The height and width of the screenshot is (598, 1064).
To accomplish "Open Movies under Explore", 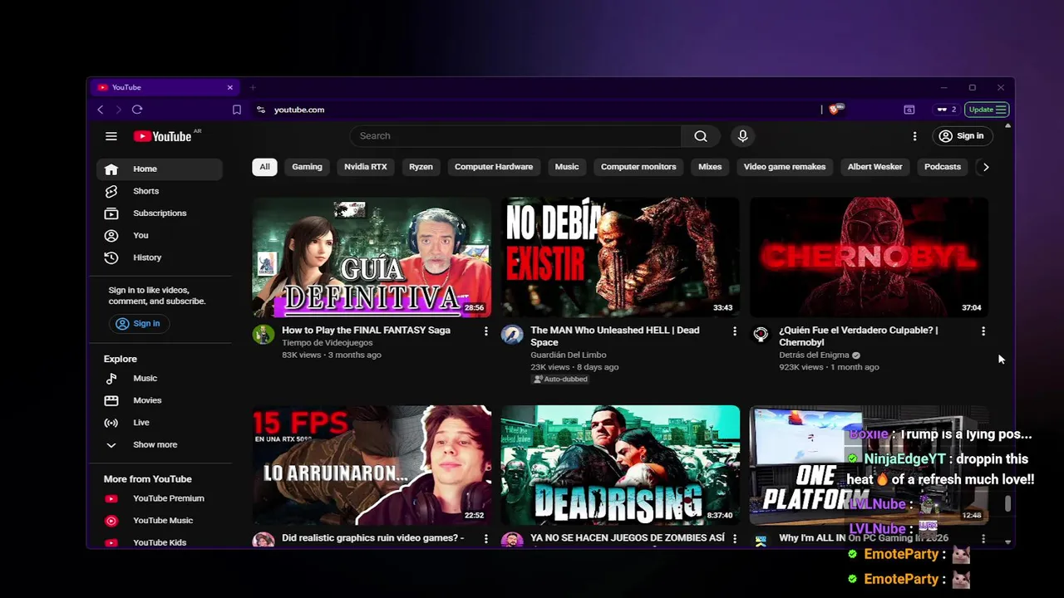I will [160, 400].
